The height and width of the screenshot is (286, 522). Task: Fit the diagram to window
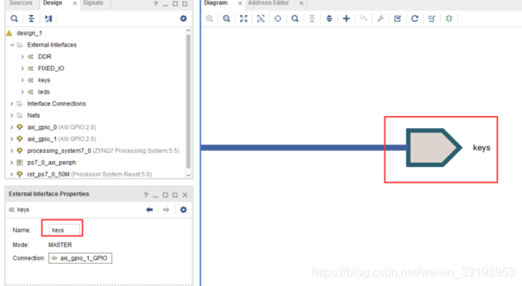click(244, 19)
